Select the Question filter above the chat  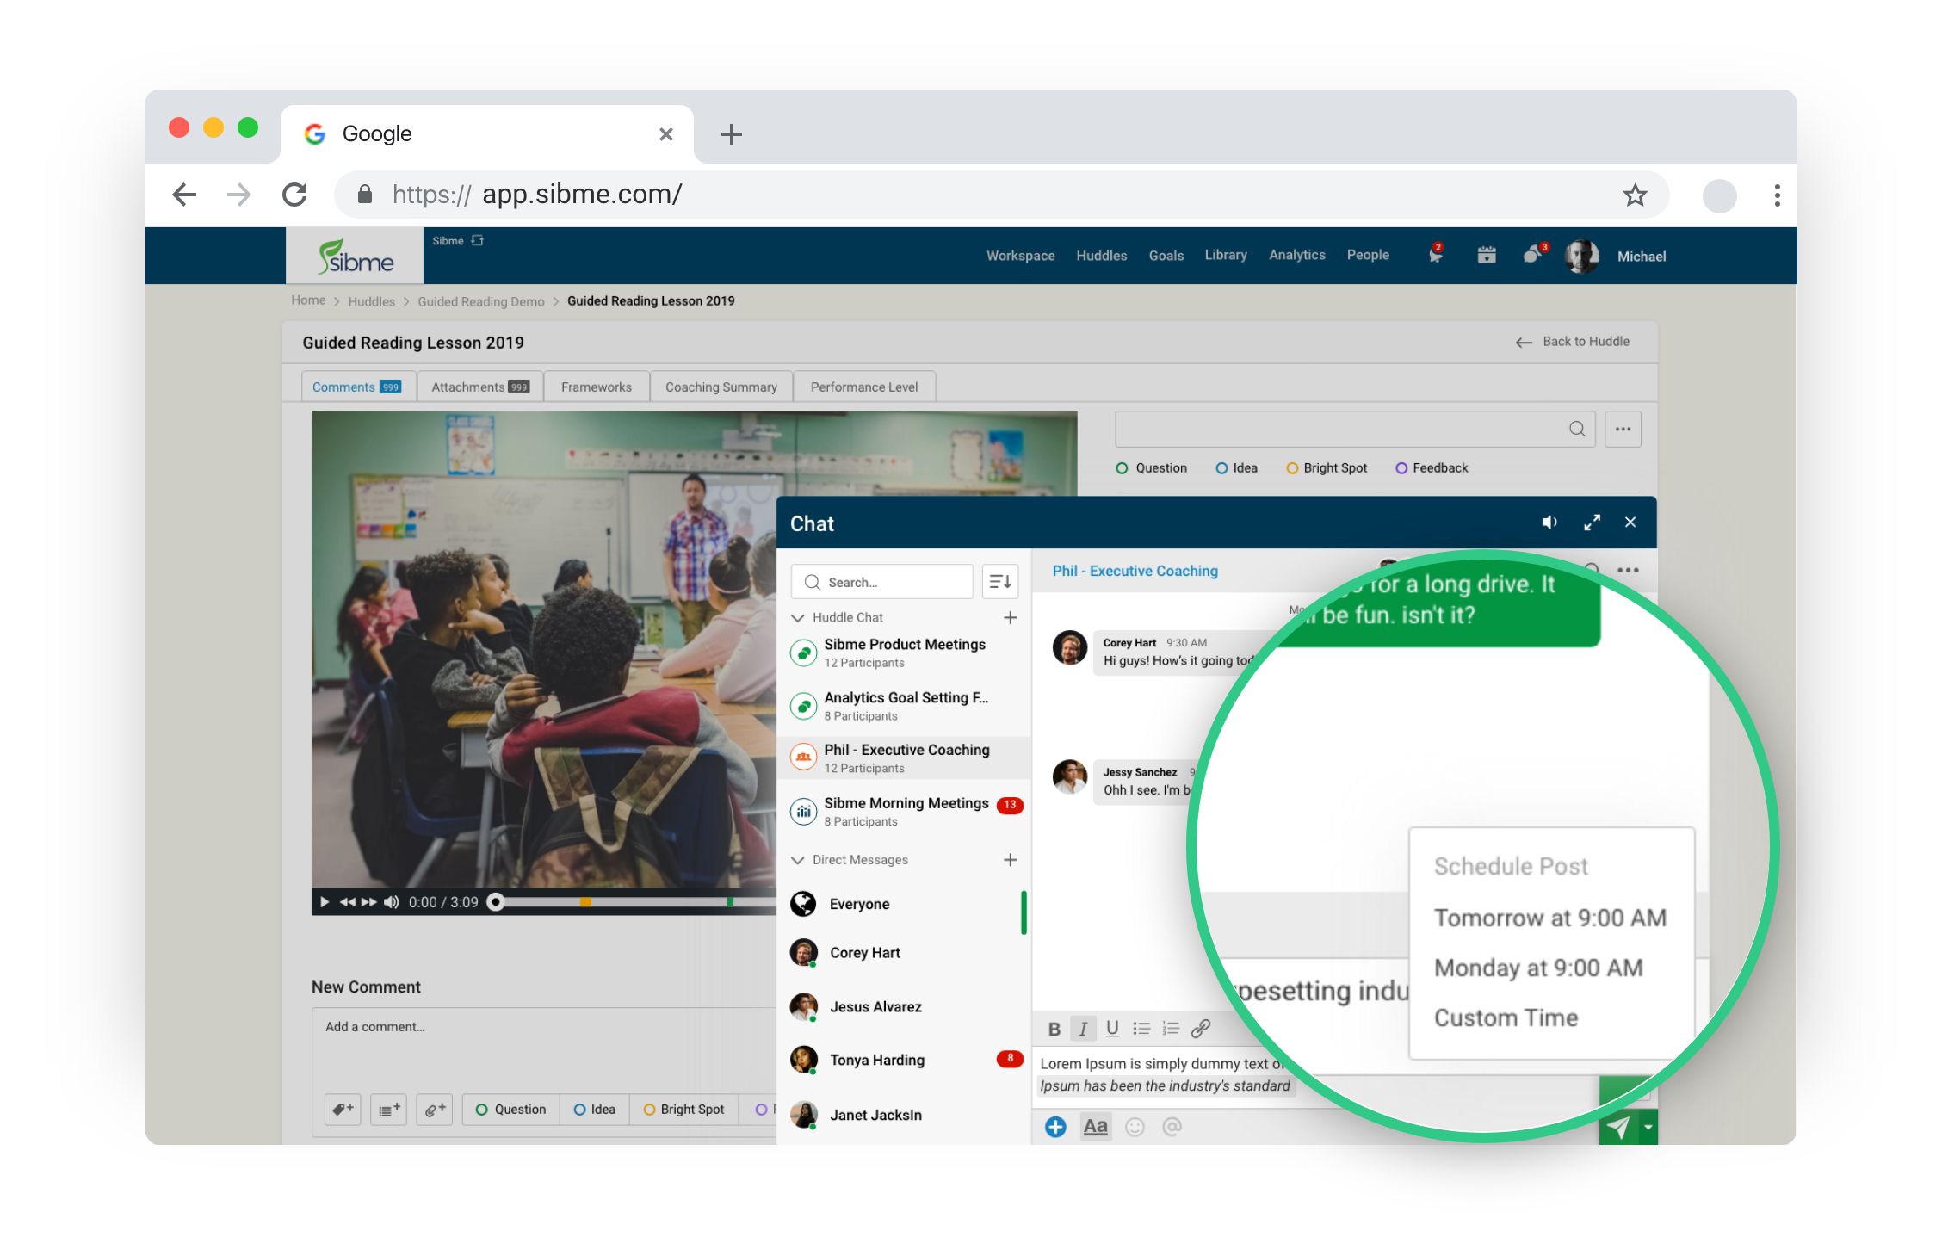click(1151, 468)
